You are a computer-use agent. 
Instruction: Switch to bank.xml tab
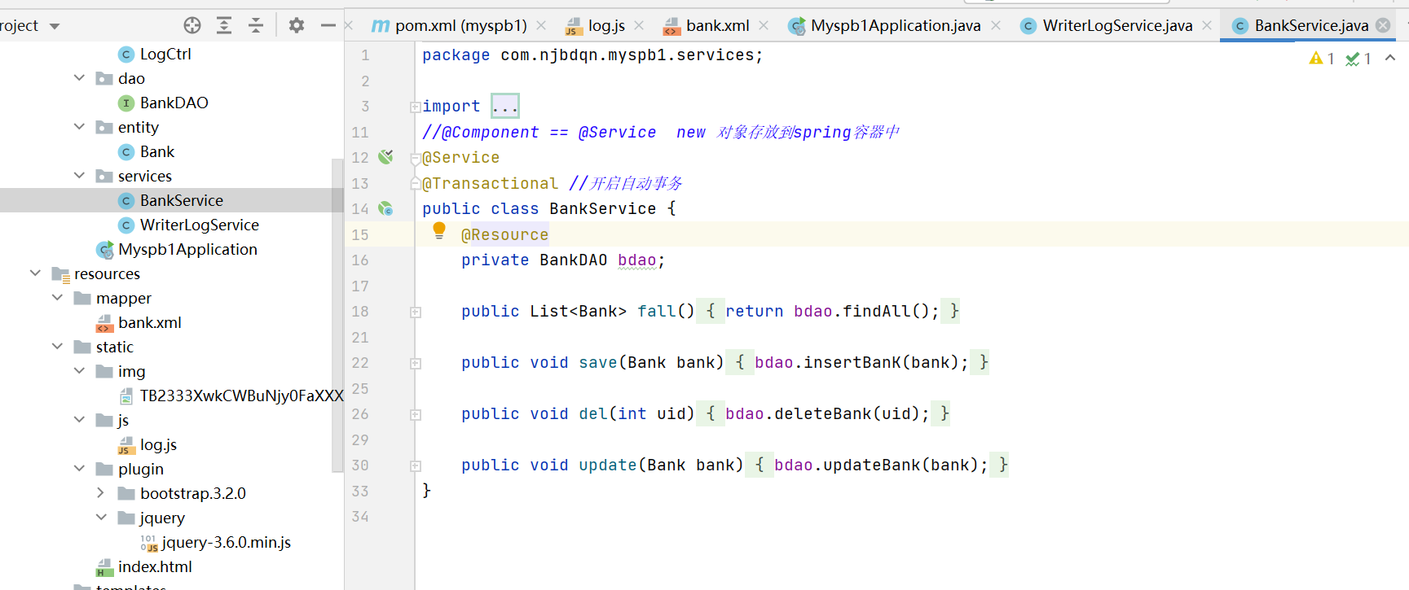(x=707, y=25)
